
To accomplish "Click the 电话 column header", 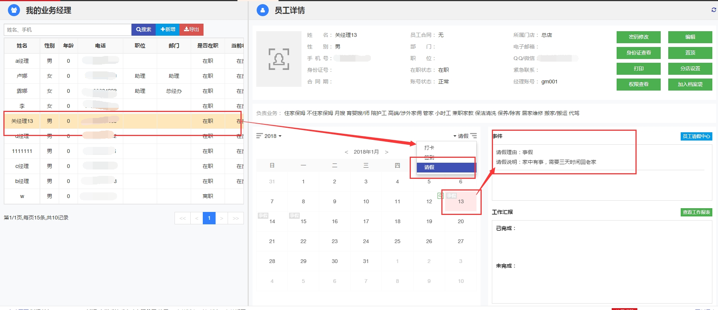I will 100,46.
